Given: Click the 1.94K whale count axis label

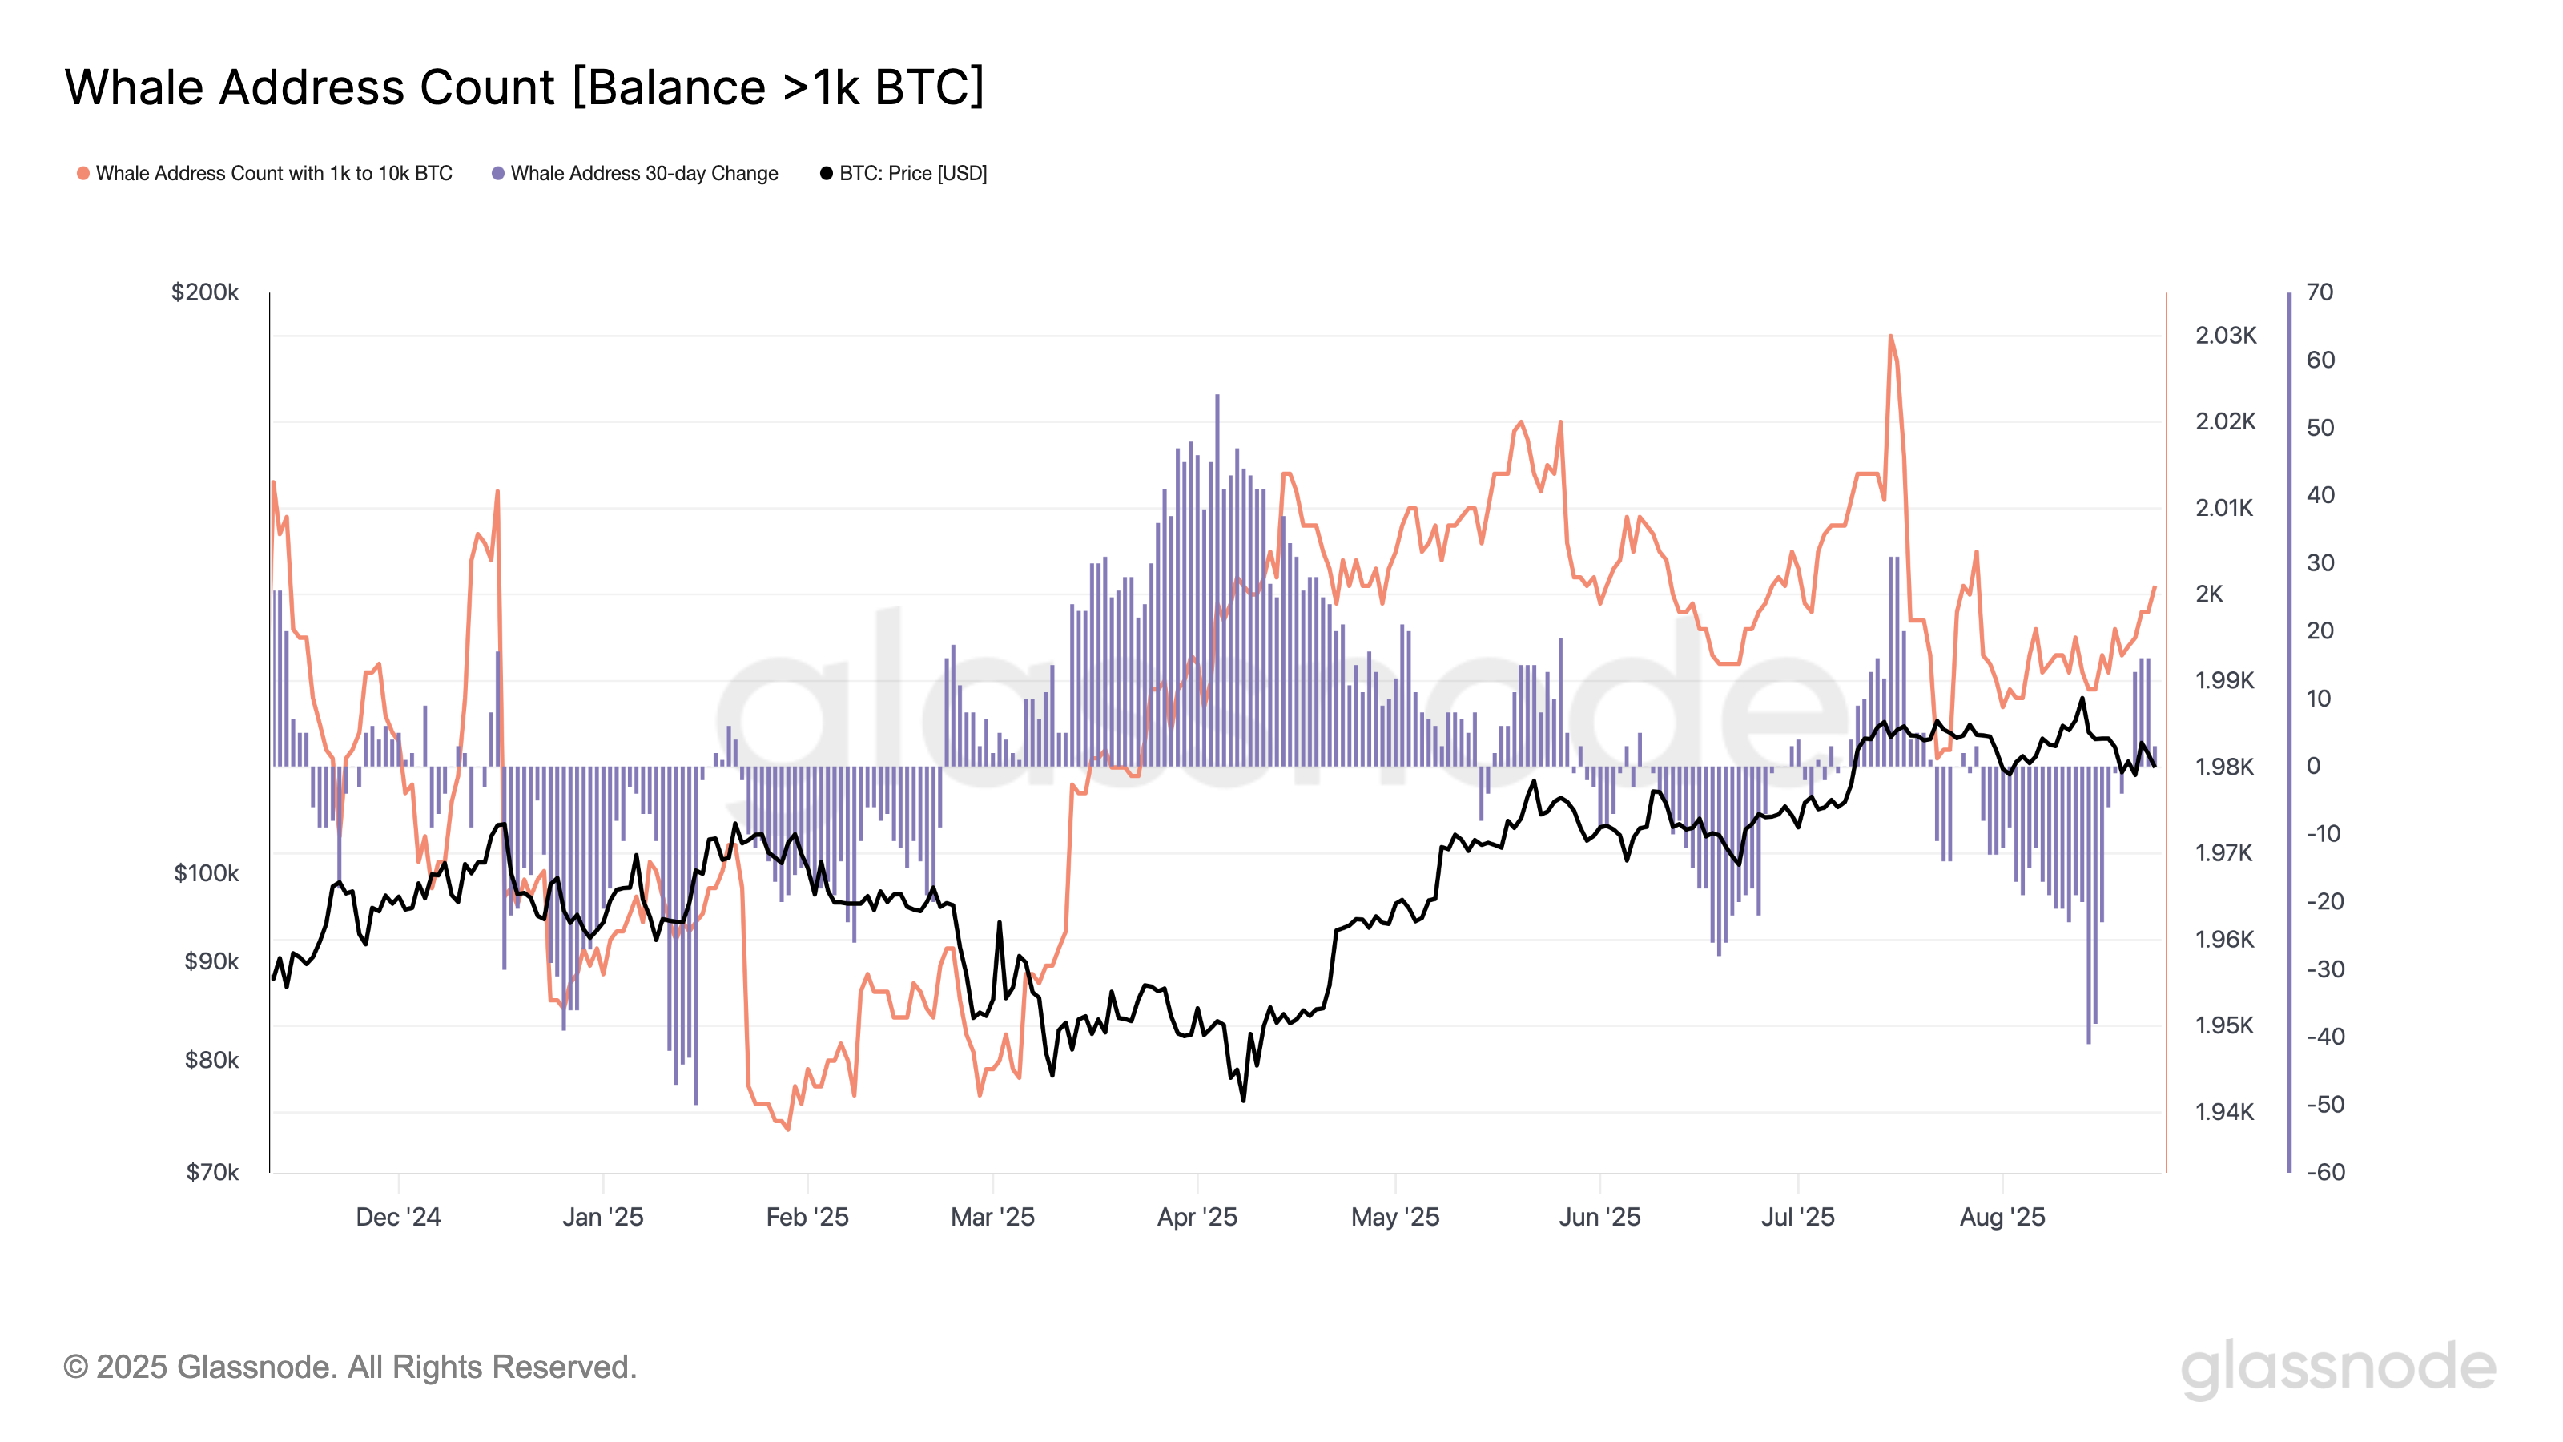Looking at the screenshot, I should coord(2225,1112).
